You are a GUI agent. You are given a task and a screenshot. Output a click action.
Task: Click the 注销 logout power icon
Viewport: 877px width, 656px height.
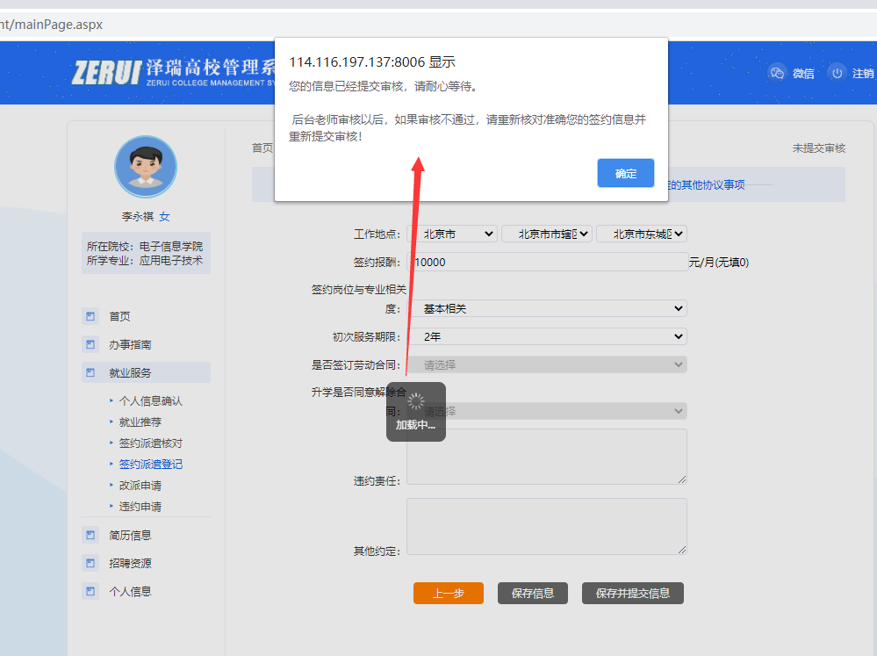pos(837,74)
